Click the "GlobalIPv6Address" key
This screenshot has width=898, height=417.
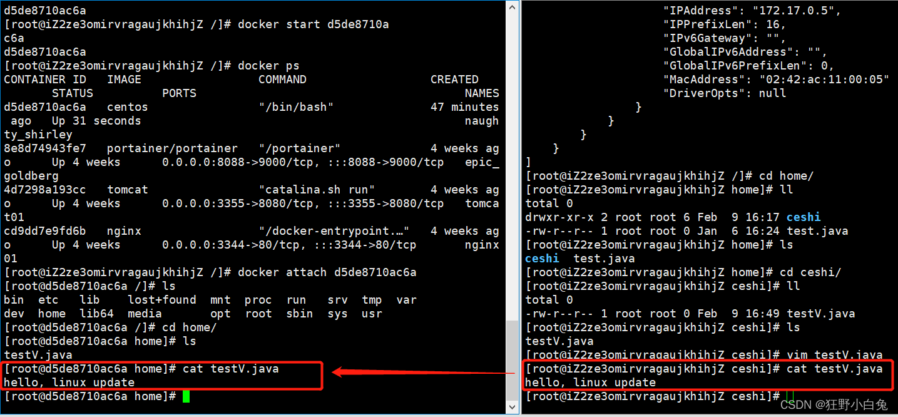point(728,52)
